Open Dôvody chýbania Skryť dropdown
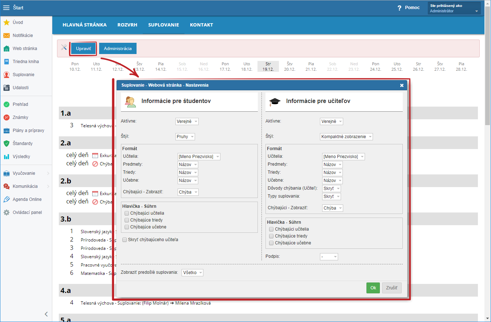491x322 pixels. pos(332,189)
